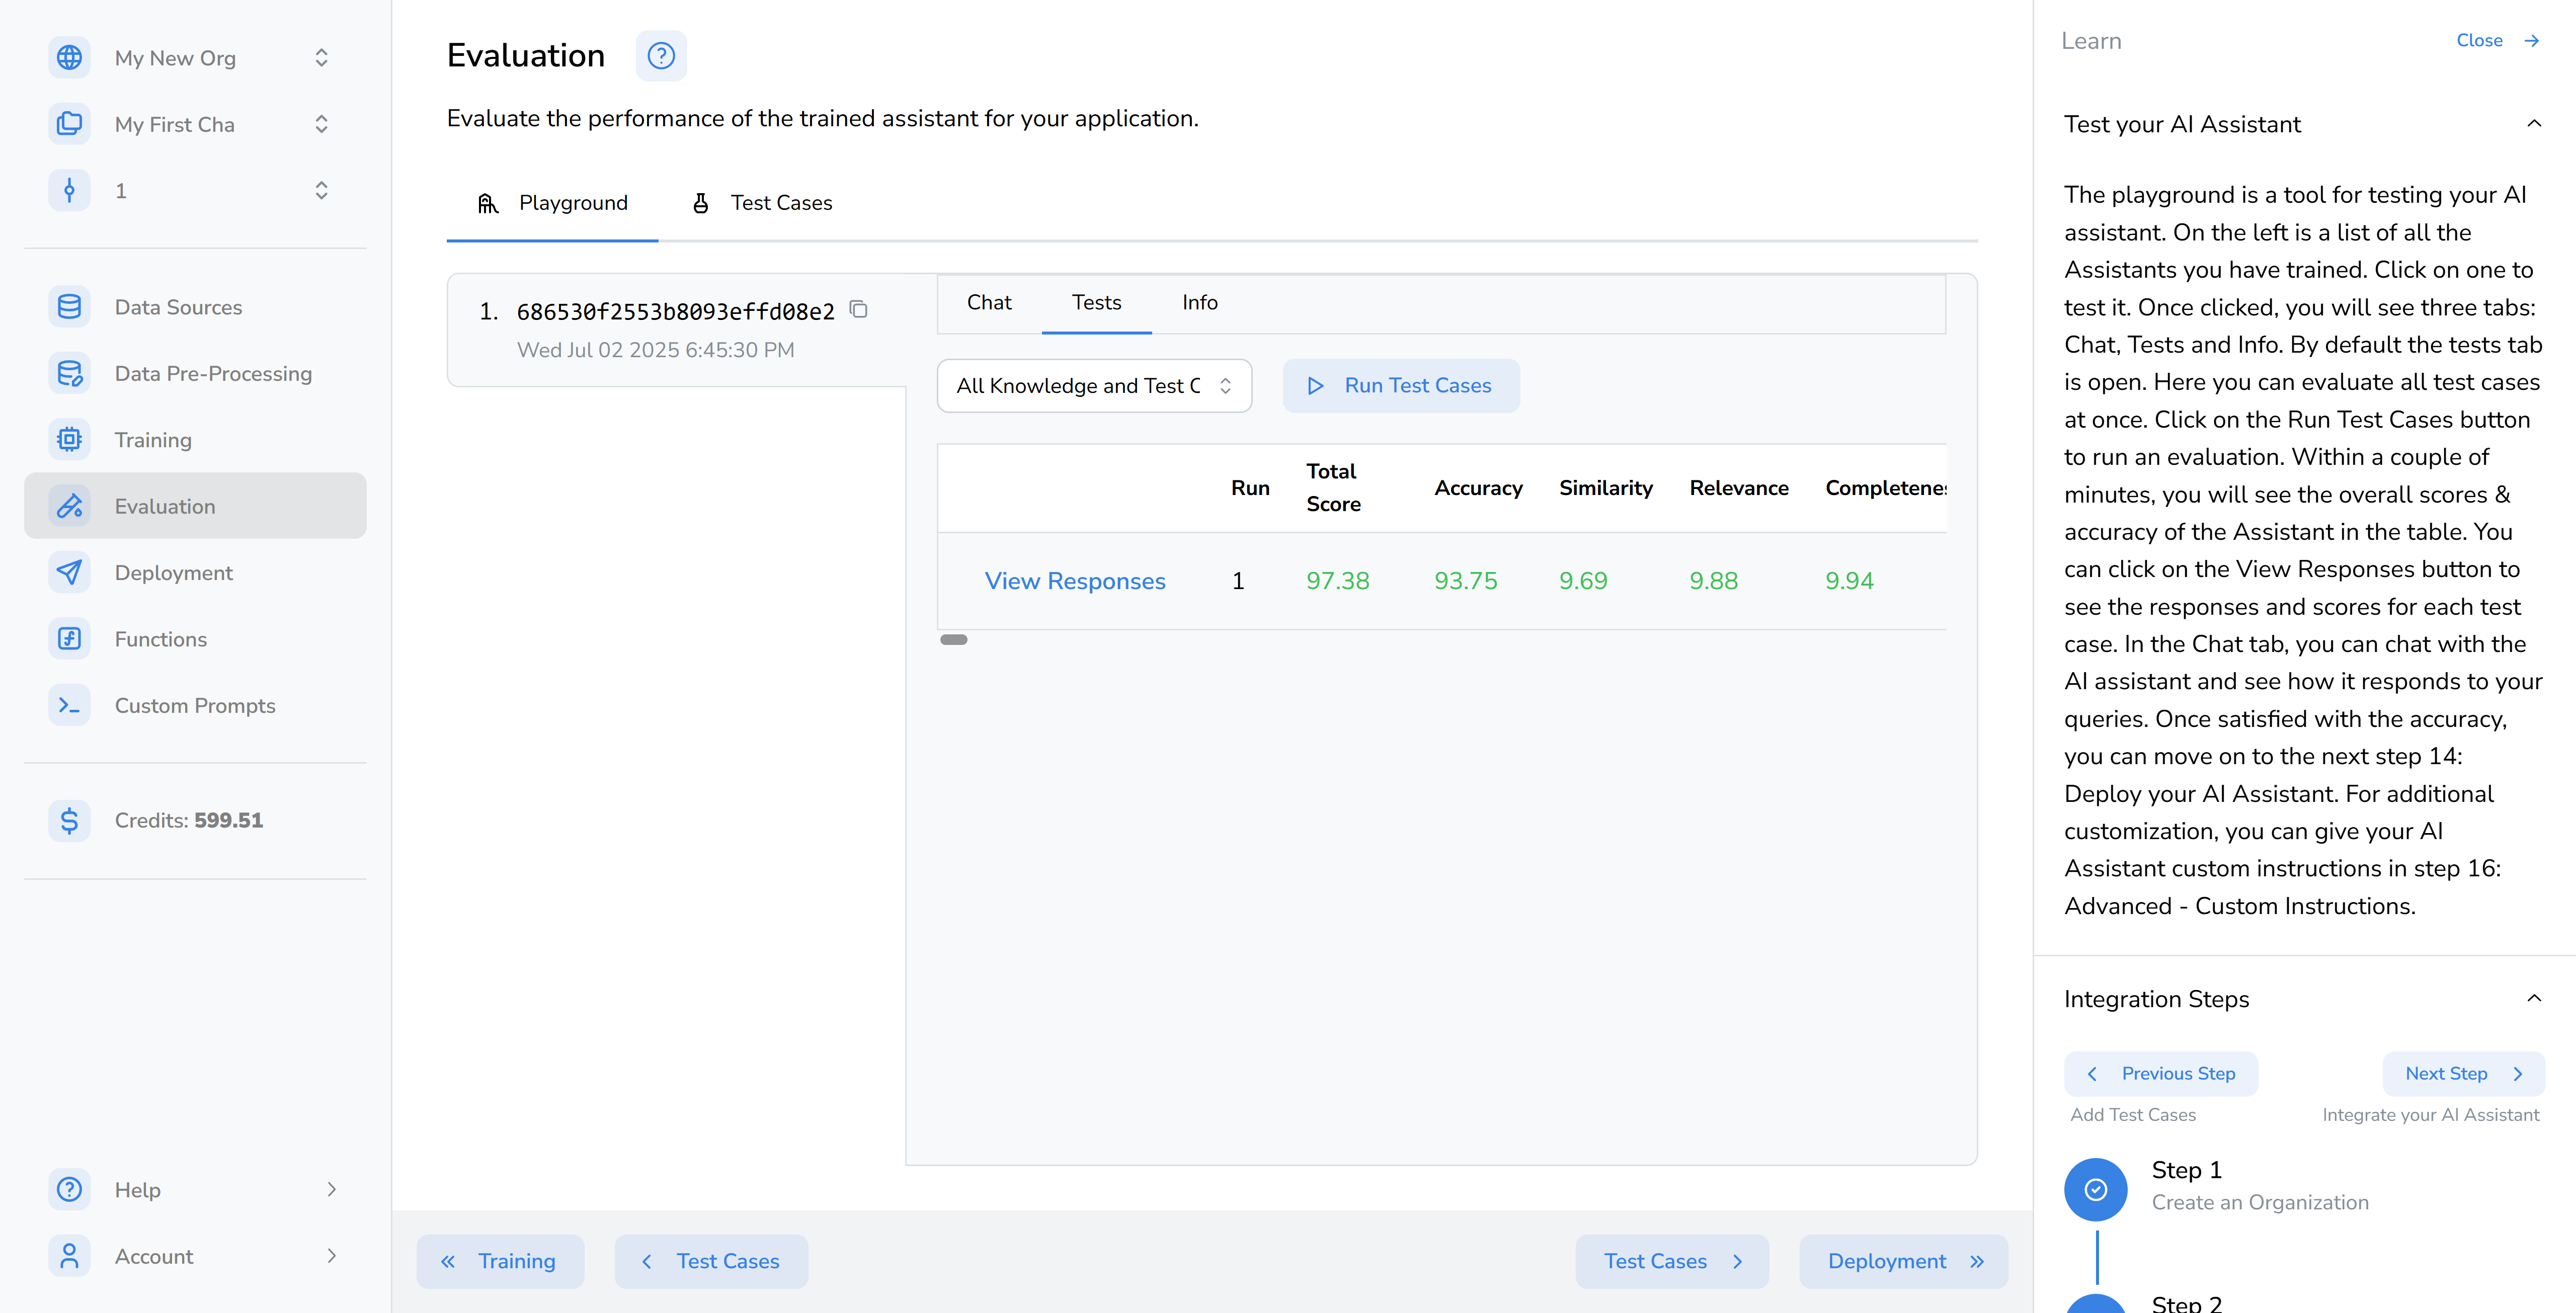Open the All Knowledge and Test Cases dropdown
The width and height of the screenshot is (2576, 1313).
coord(1094,386)
